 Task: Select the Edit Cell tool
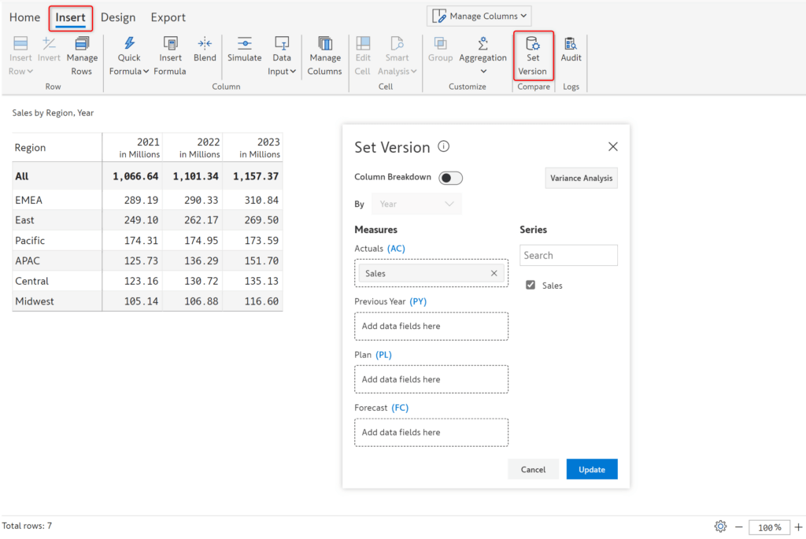pos(362,54)
